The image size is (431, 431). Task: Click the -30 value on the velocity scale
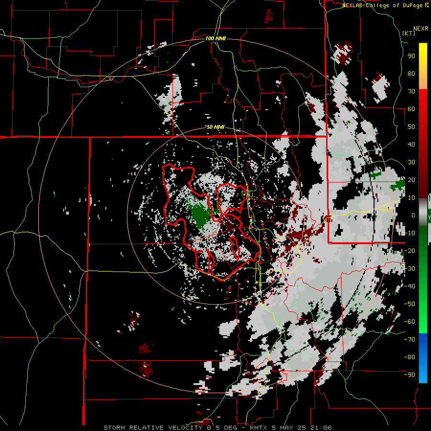click(409, 269)
